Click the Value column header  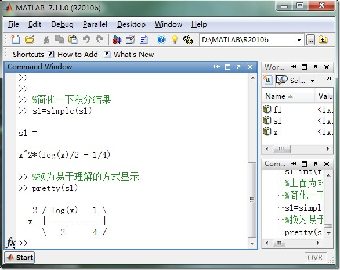325,96
